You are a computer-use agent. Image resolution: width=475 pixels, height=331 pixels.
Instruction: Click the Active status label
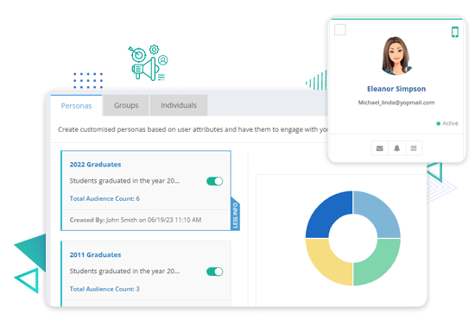[450, 123]
